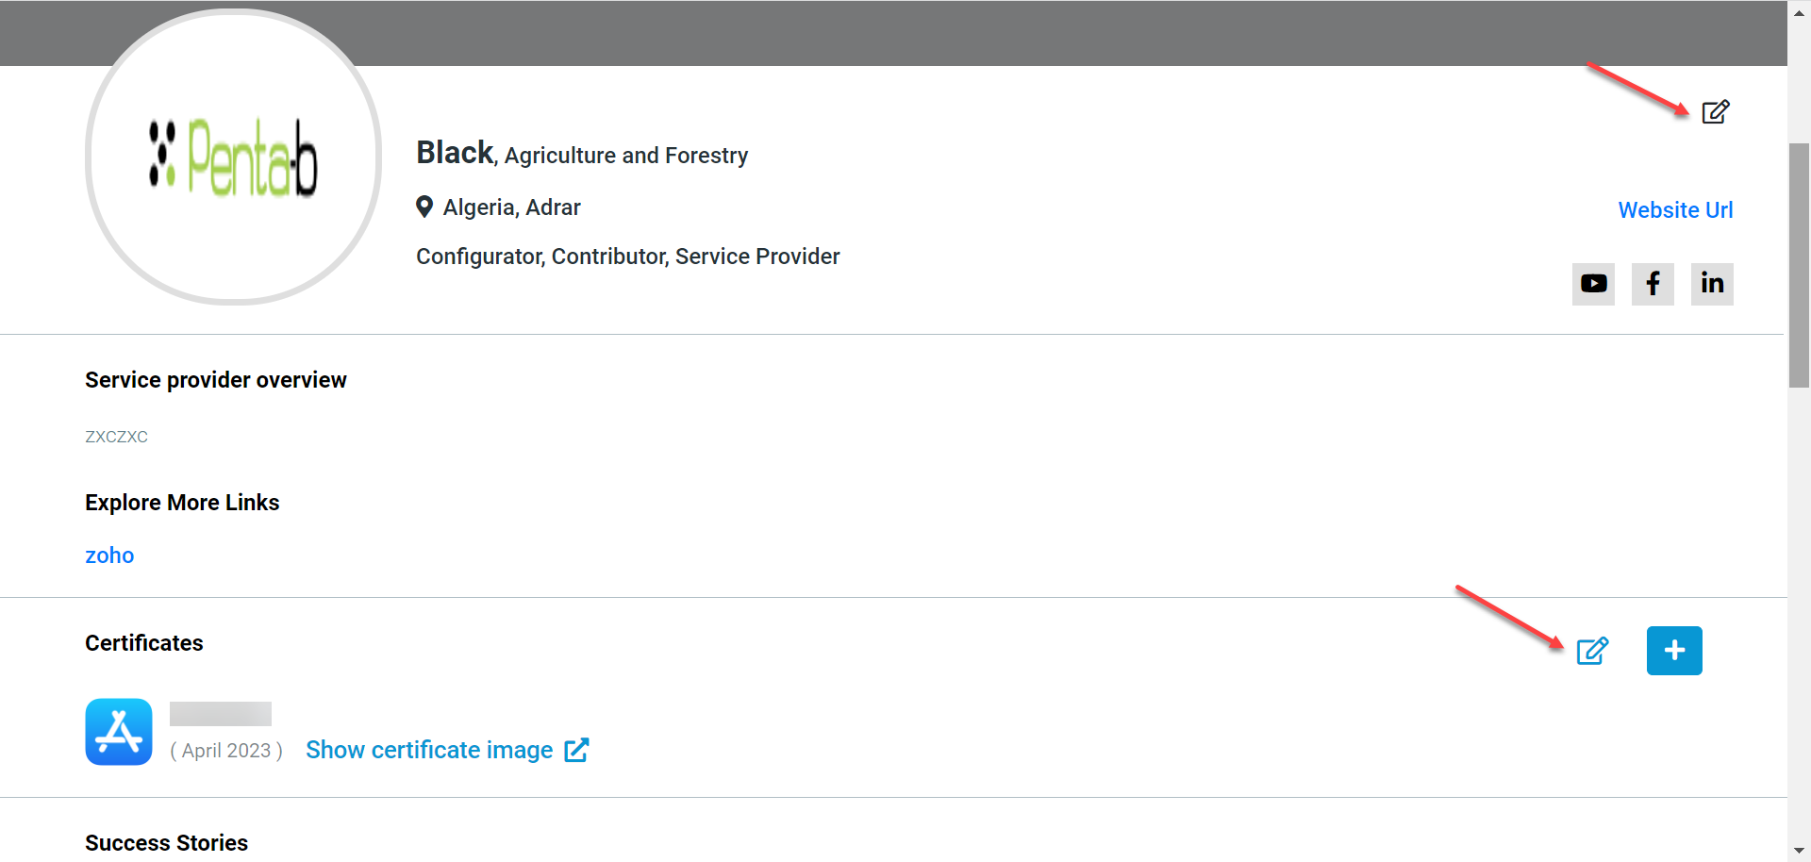
Task: Click the location pin icon near Algeria
Action: pos(424,207)
